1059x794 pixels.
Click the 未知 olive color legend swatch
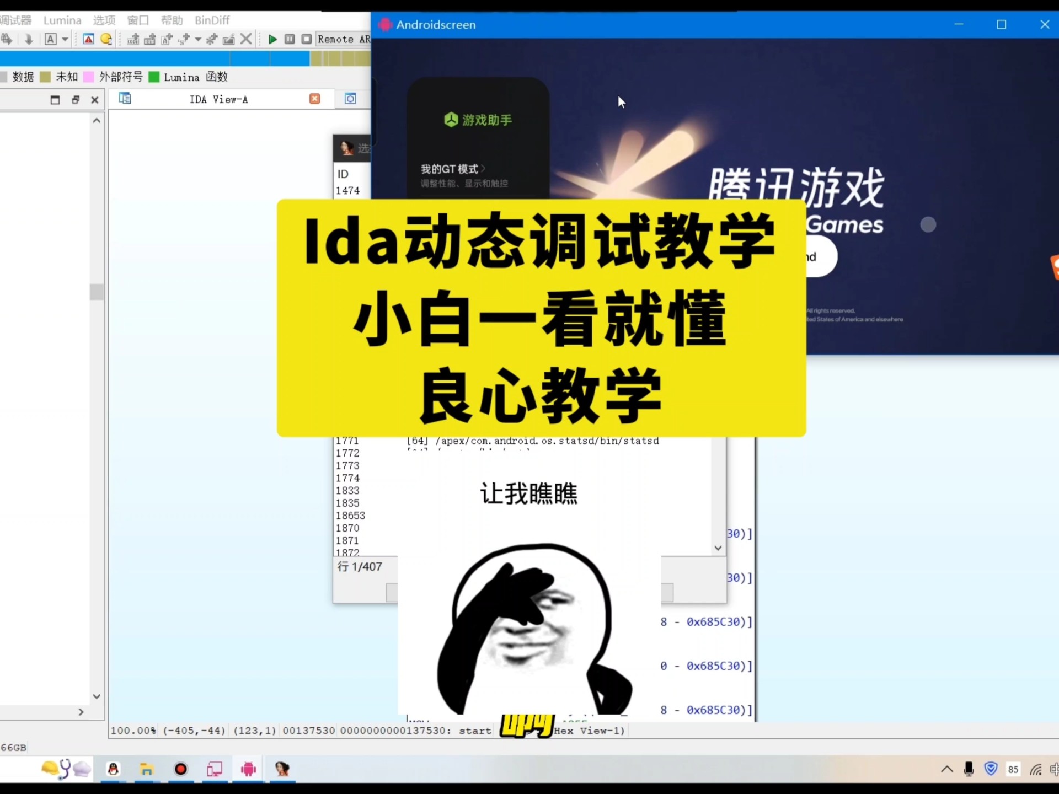coord(45,77)
